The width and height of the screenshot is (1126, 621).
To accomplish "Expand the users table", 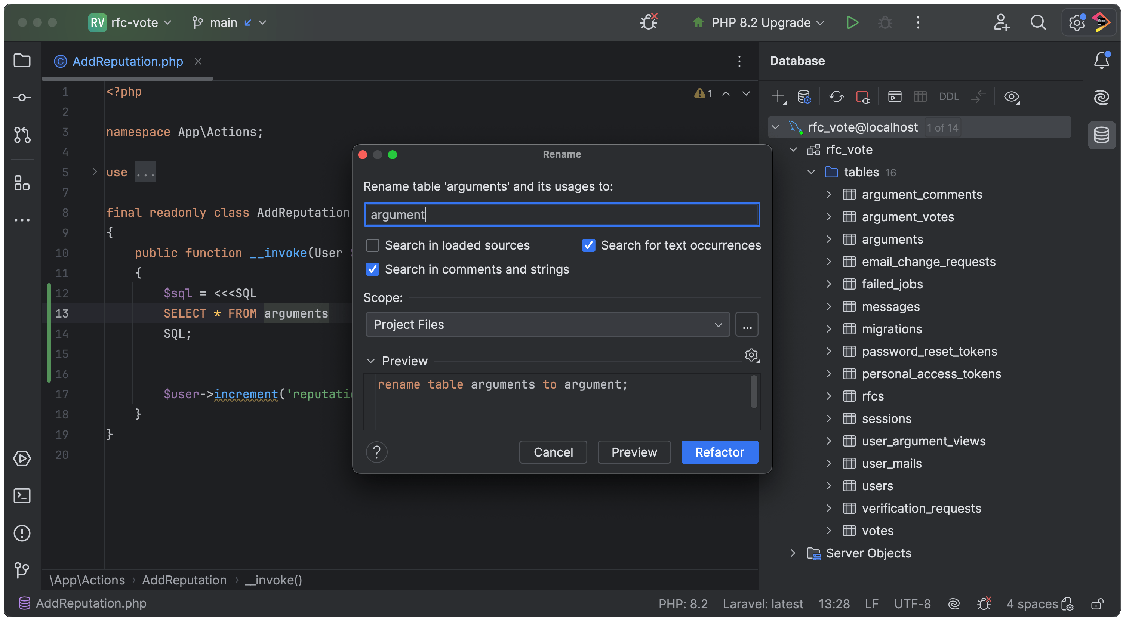I will (x=828, y=485).
